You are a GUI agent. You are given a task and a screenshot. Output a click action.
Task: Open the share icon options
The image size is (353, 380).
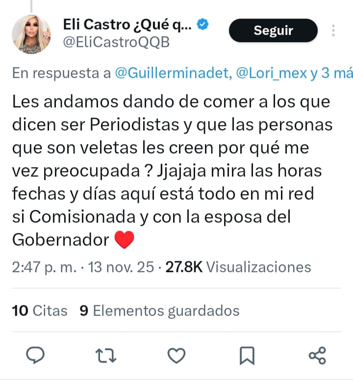[x=317, y=355]
